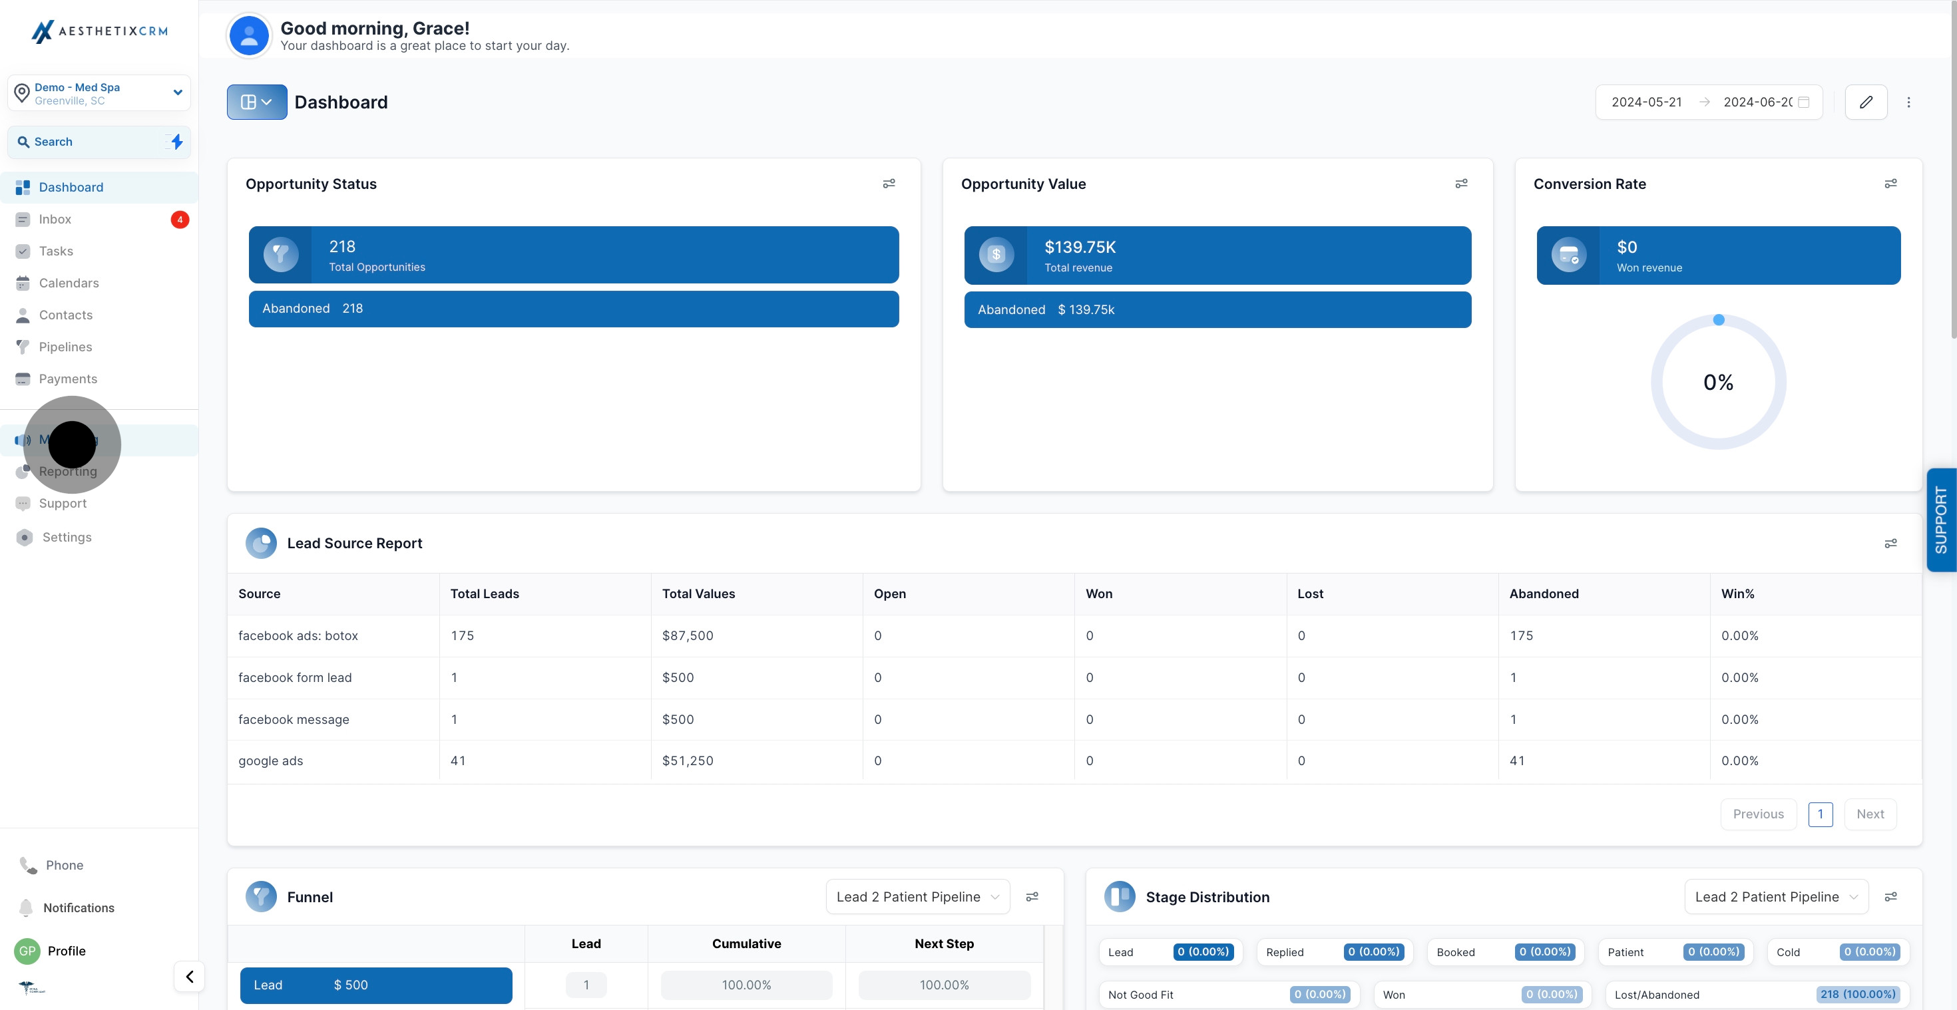Expand Funnel Lead 2 Patient Pipeline dropdown

[x=917, y=897]
